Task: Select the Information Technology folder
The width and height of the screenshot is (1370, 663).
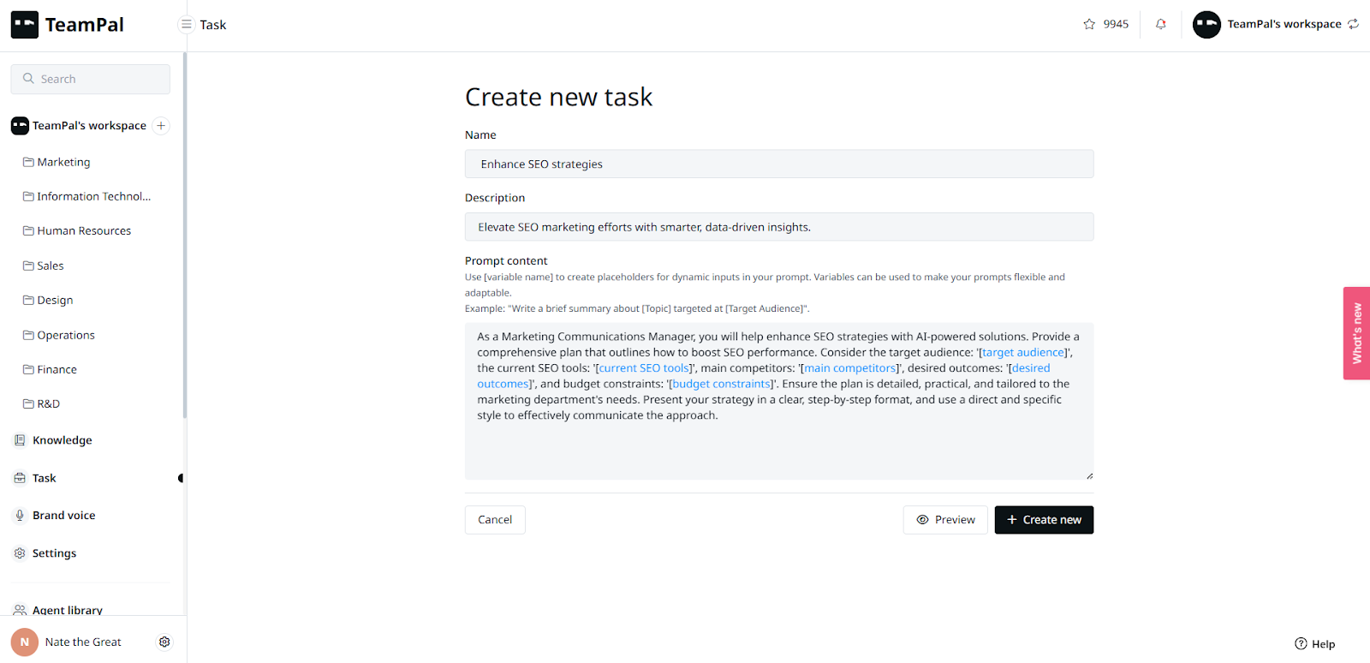Action: [x=92, y=196]
